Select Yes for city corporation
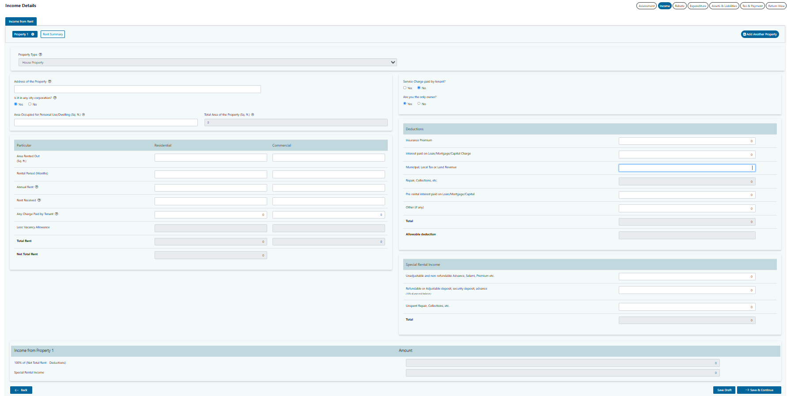This screenshot has height=396, width=787. pyautogui.click(x=16, y=104)
